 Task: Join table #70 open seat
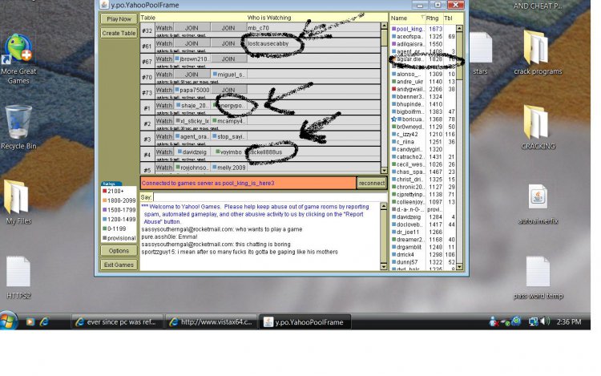coord(192,75)
